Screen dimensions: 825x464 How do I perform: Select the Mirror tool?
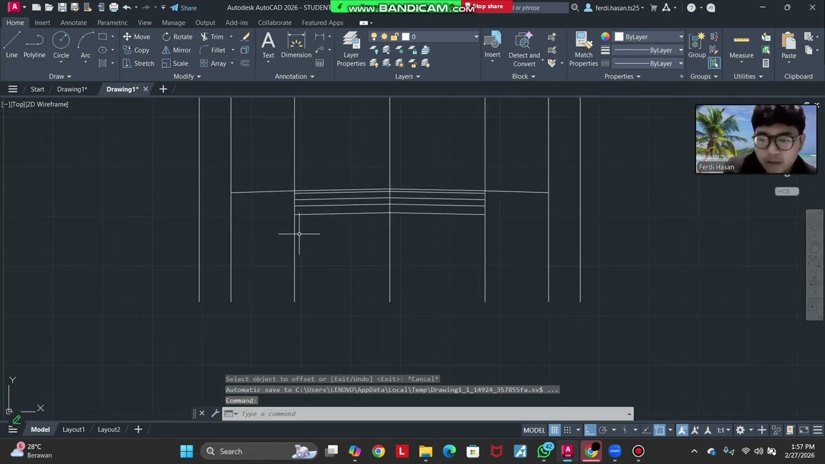[x=176, y=50]
